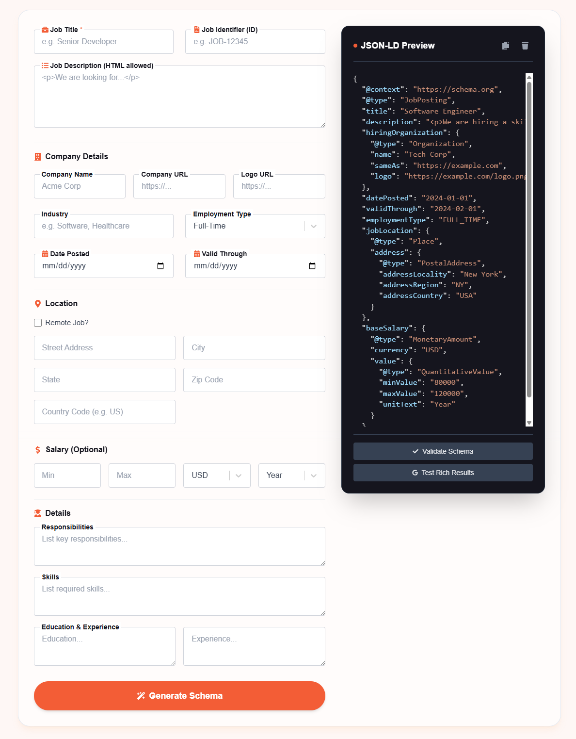Focus the Job Title input field

click(104, 42)
